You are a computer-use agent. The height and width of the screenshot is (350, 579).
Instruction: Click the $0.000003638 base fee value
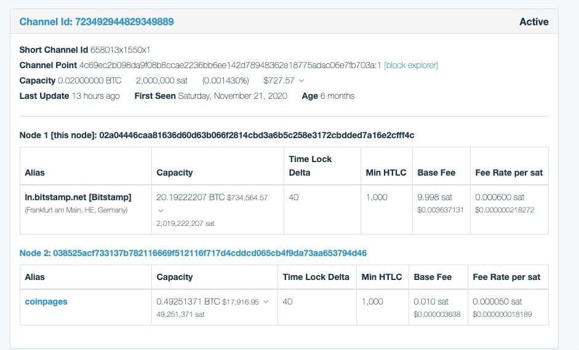click(x=437, y=314)
